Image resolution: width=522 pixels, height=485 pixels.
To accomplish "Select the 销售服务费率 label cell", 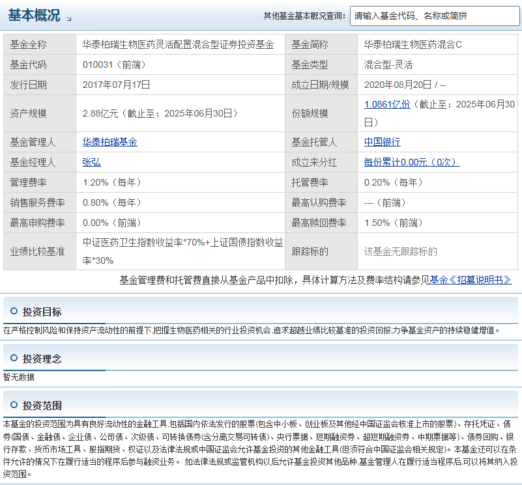I will click(40, 202).
